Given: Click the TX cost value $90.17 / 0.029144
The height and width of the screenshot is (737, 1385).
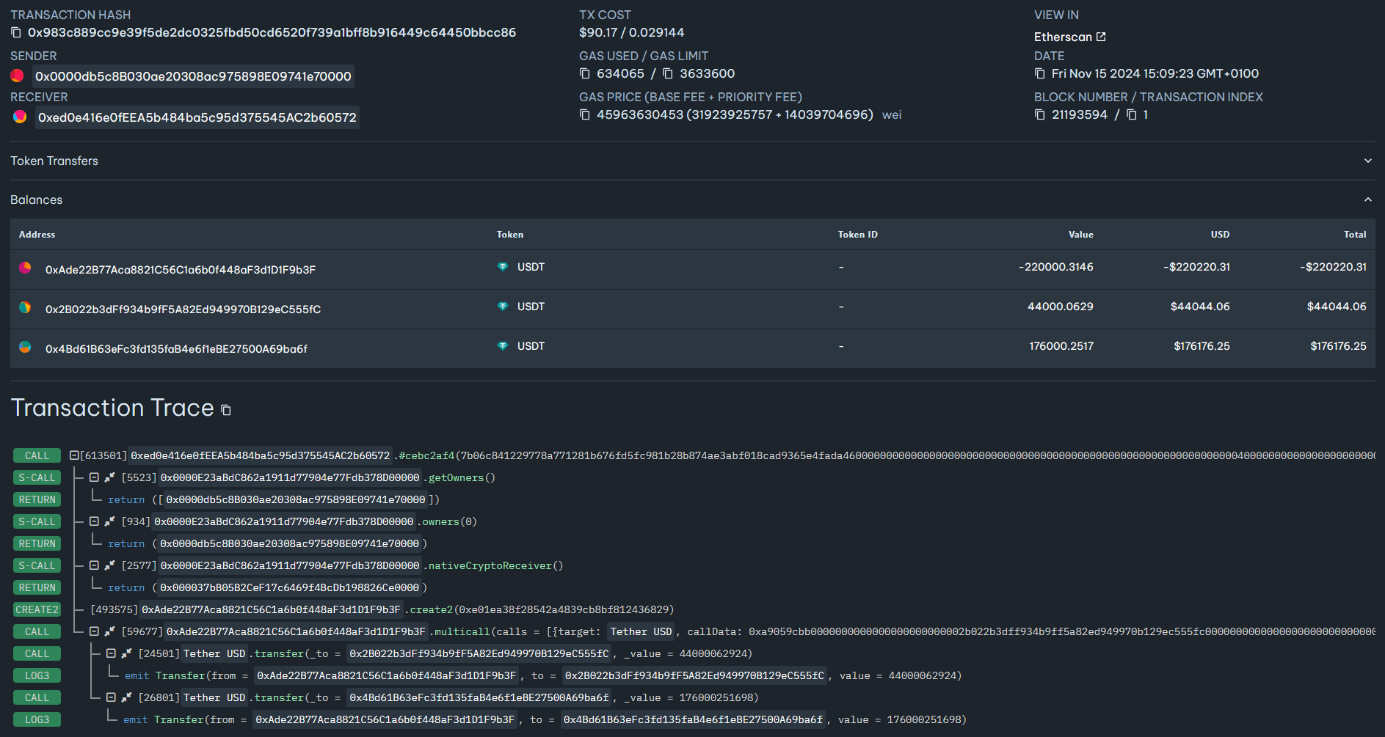Looking at the screenshot, I should [x=631, y=32].
